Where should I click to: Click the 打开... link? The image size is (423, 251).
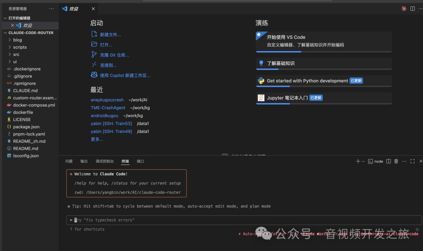106,45
